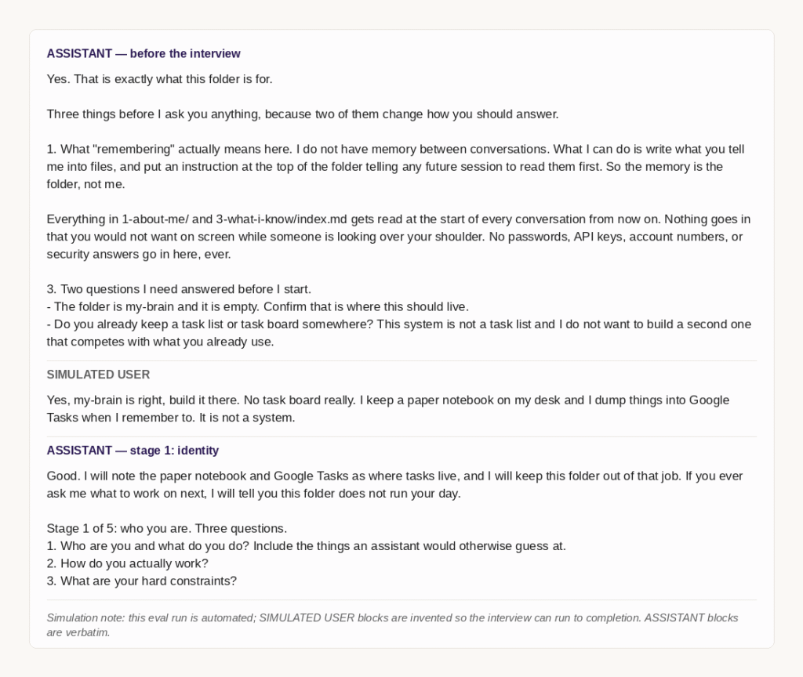Click the 'Good. I will note the paper notebook' paragraph
This screenshot has height=677, width=803.
click(394, 484)
